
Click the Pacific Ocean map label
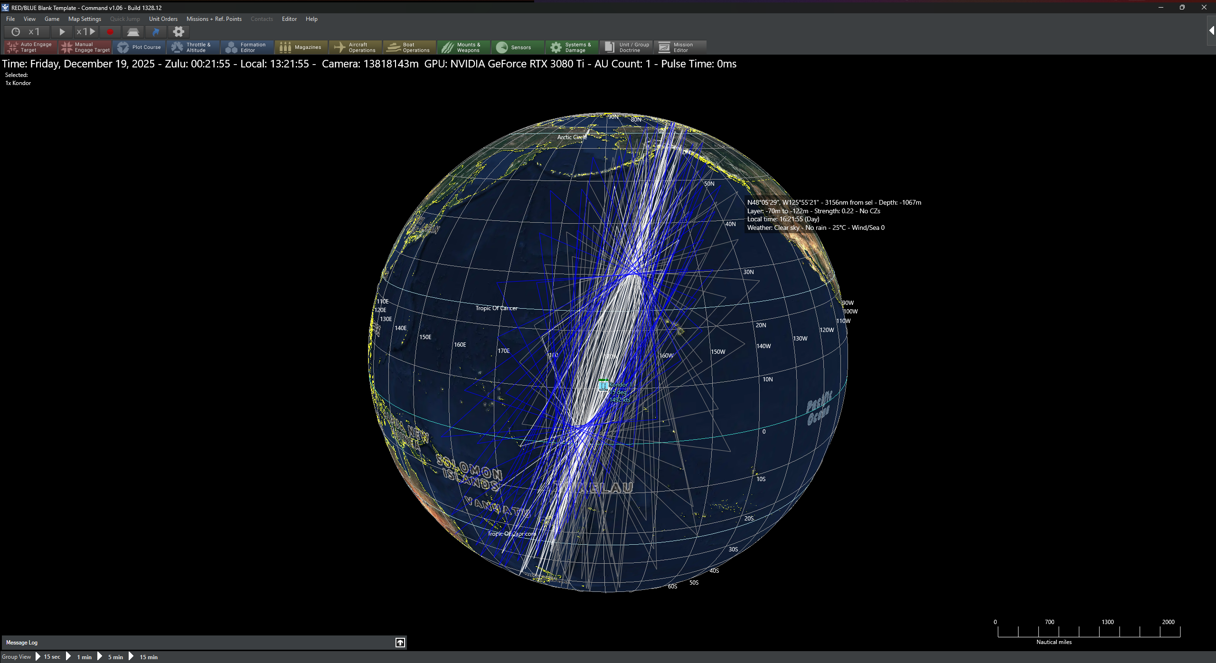[819, 408]
